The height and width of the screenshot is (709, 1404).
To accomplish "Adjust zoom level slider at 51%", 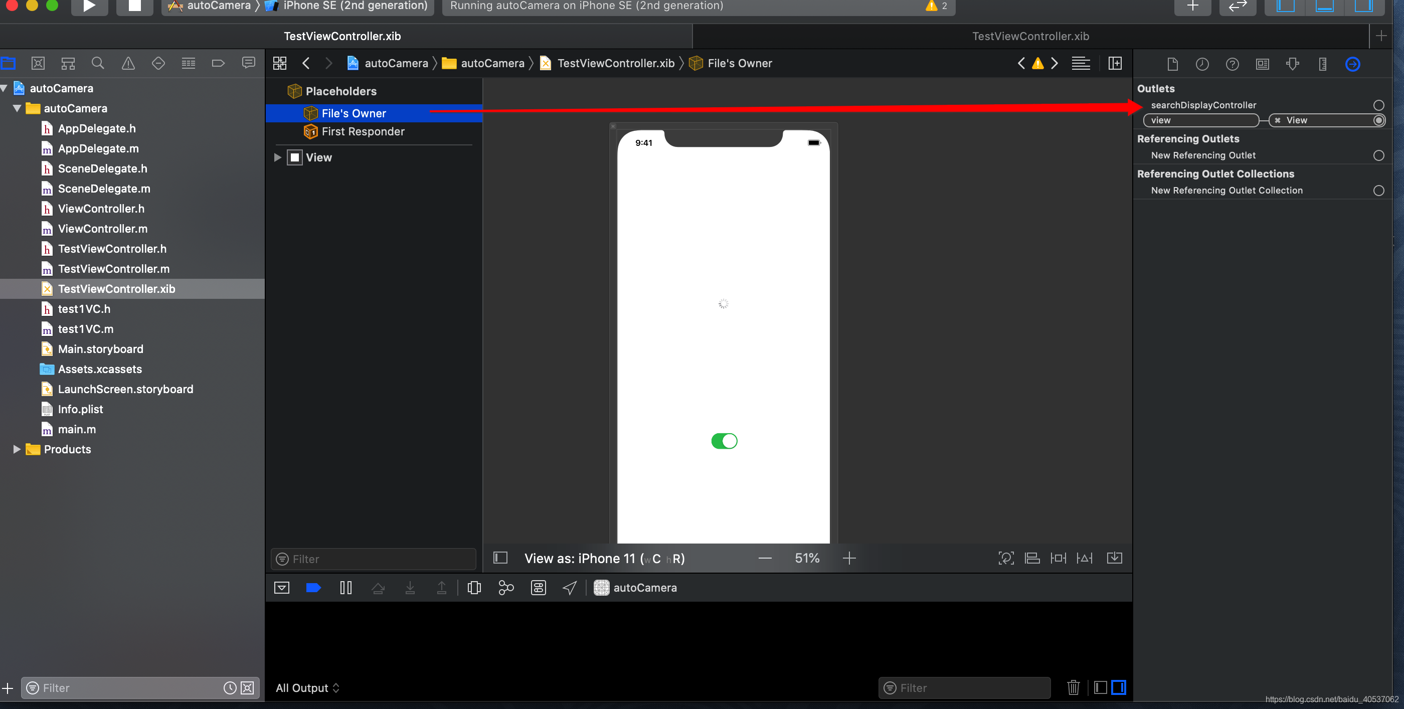I will pos(806,558).
